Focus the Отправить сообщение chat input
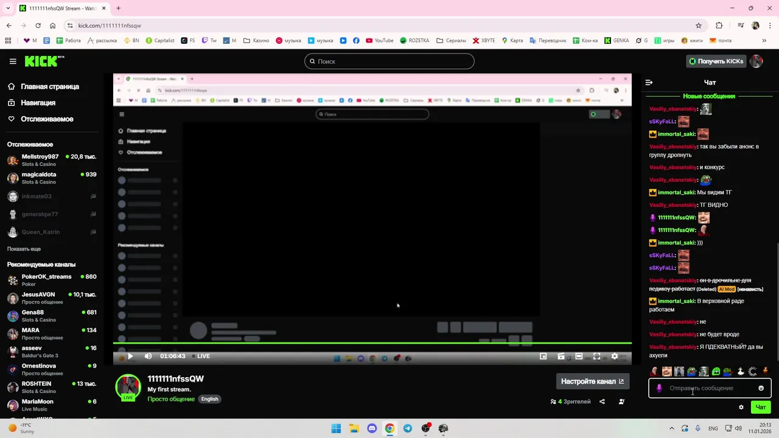Viewport: 779px width, 438px height. coord(709,388)
